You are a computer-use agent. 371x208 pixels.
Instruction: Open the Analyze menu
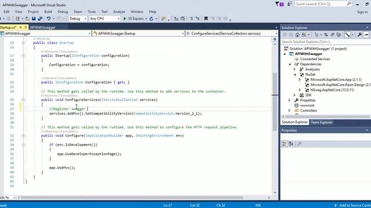point(119,12)
